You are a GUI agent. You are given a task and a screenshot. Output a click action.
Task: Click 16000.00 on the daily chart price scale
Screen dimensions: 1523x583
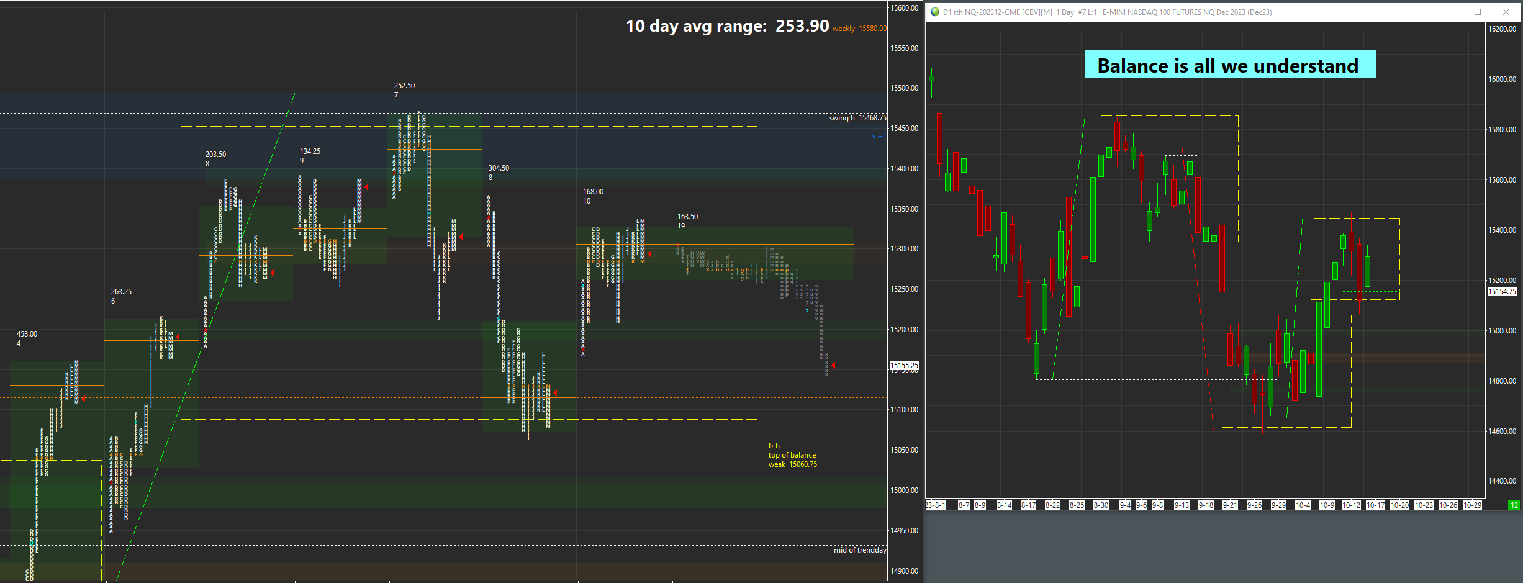(1503, 79)
